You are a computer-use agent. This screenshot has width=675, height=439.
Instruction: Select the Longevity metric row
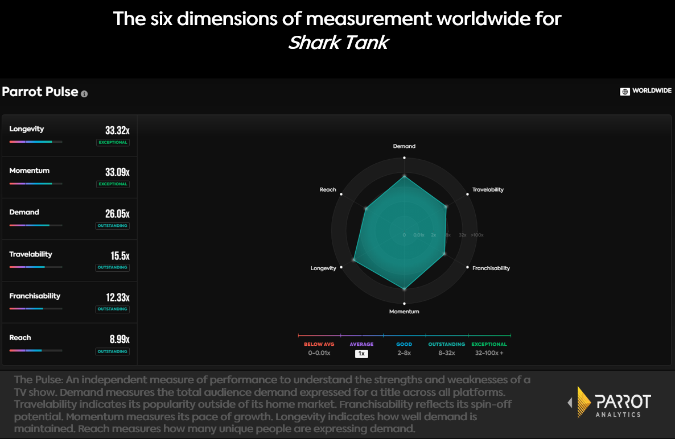coord(70,135)
